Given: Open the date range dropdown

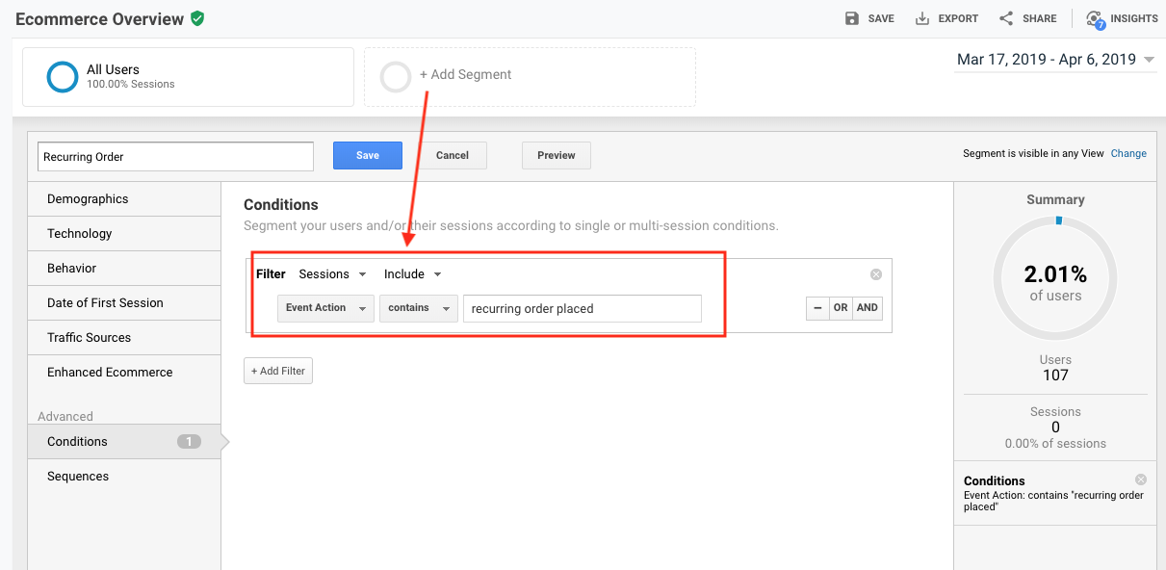Looking at the screenshot, I should (1055, 60).
